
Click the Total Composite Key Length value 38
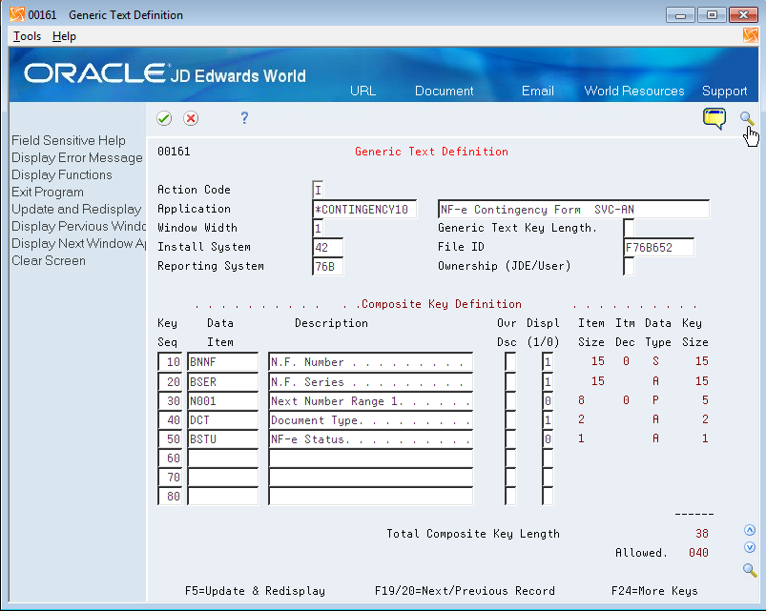click(x=702, y=534)
